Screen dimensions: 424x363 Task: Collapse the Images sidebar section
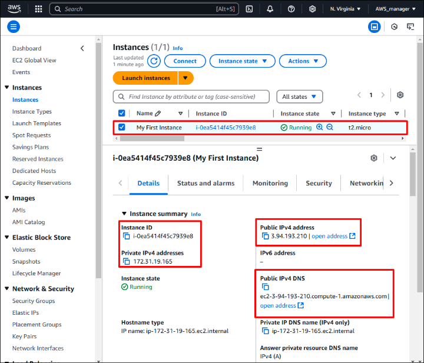[x=6, y=198]
